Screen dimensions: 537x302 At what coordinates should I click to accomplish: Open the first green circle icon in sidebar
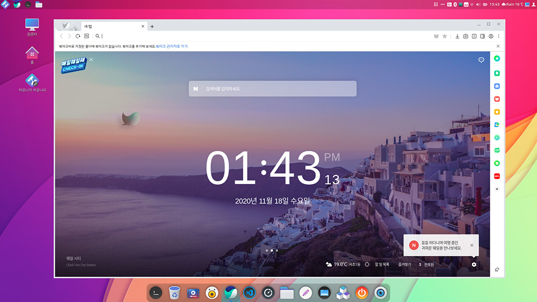497,58
